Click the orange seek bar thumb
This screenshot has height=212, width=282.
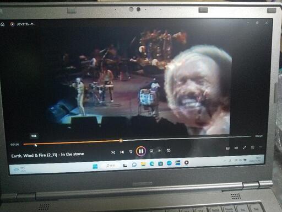tap(121, 141)
